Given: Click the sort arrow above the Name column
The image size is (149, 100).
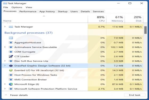Looking at the screenshot, I should tap(44, 16).
